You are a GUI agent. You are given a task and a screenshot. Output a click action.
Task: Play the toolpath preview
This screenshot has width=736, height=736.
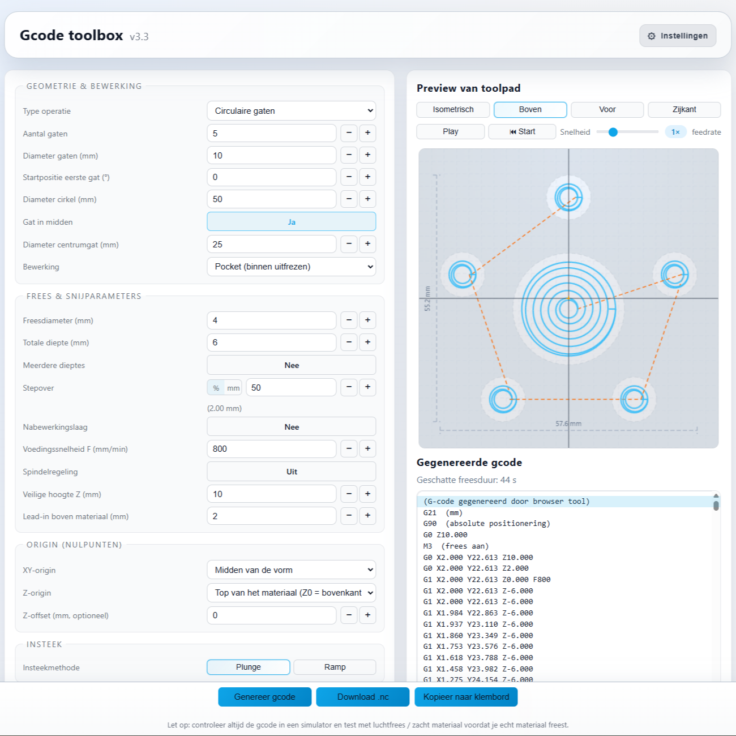451,131
